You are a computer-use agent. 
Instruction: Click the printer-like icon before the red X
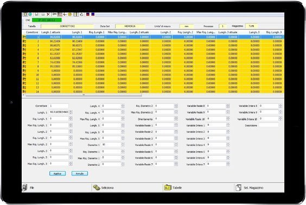tap(43, 14)
